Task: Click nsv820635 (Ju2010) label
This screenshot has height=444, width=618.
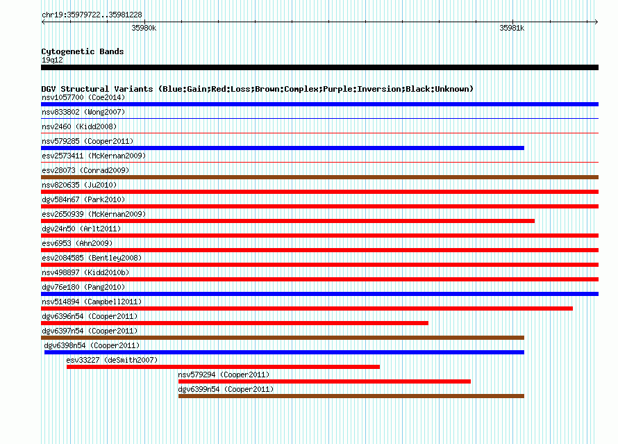Action: [x=79, y=185]
